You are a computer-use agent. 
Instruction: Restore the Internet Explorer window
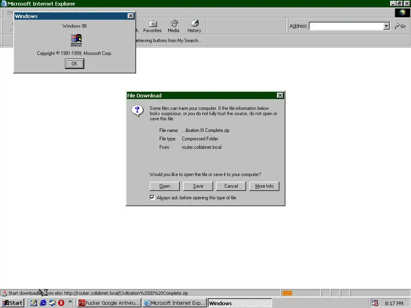pyautogui.click(x=399, y=3)
